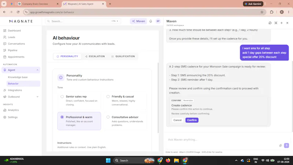Switch to Company Brain Overview tab
293x165 pixels.
(35, 4)
